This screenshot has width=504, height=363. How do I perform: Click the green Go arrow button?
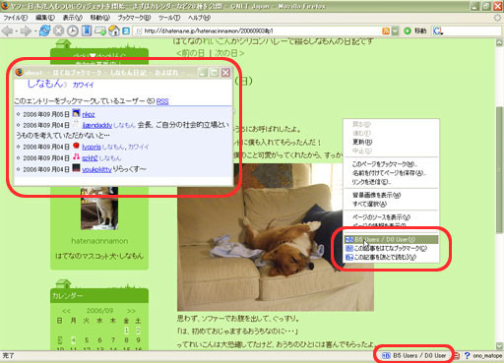[x=408, y=31]
